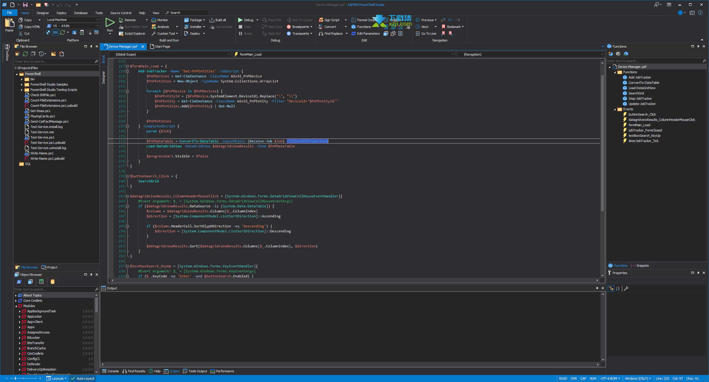Screen dimensions: 709x382
Task: Open the UTF-8-BOM encoding dropdown
Action: (x=610, y=378)
